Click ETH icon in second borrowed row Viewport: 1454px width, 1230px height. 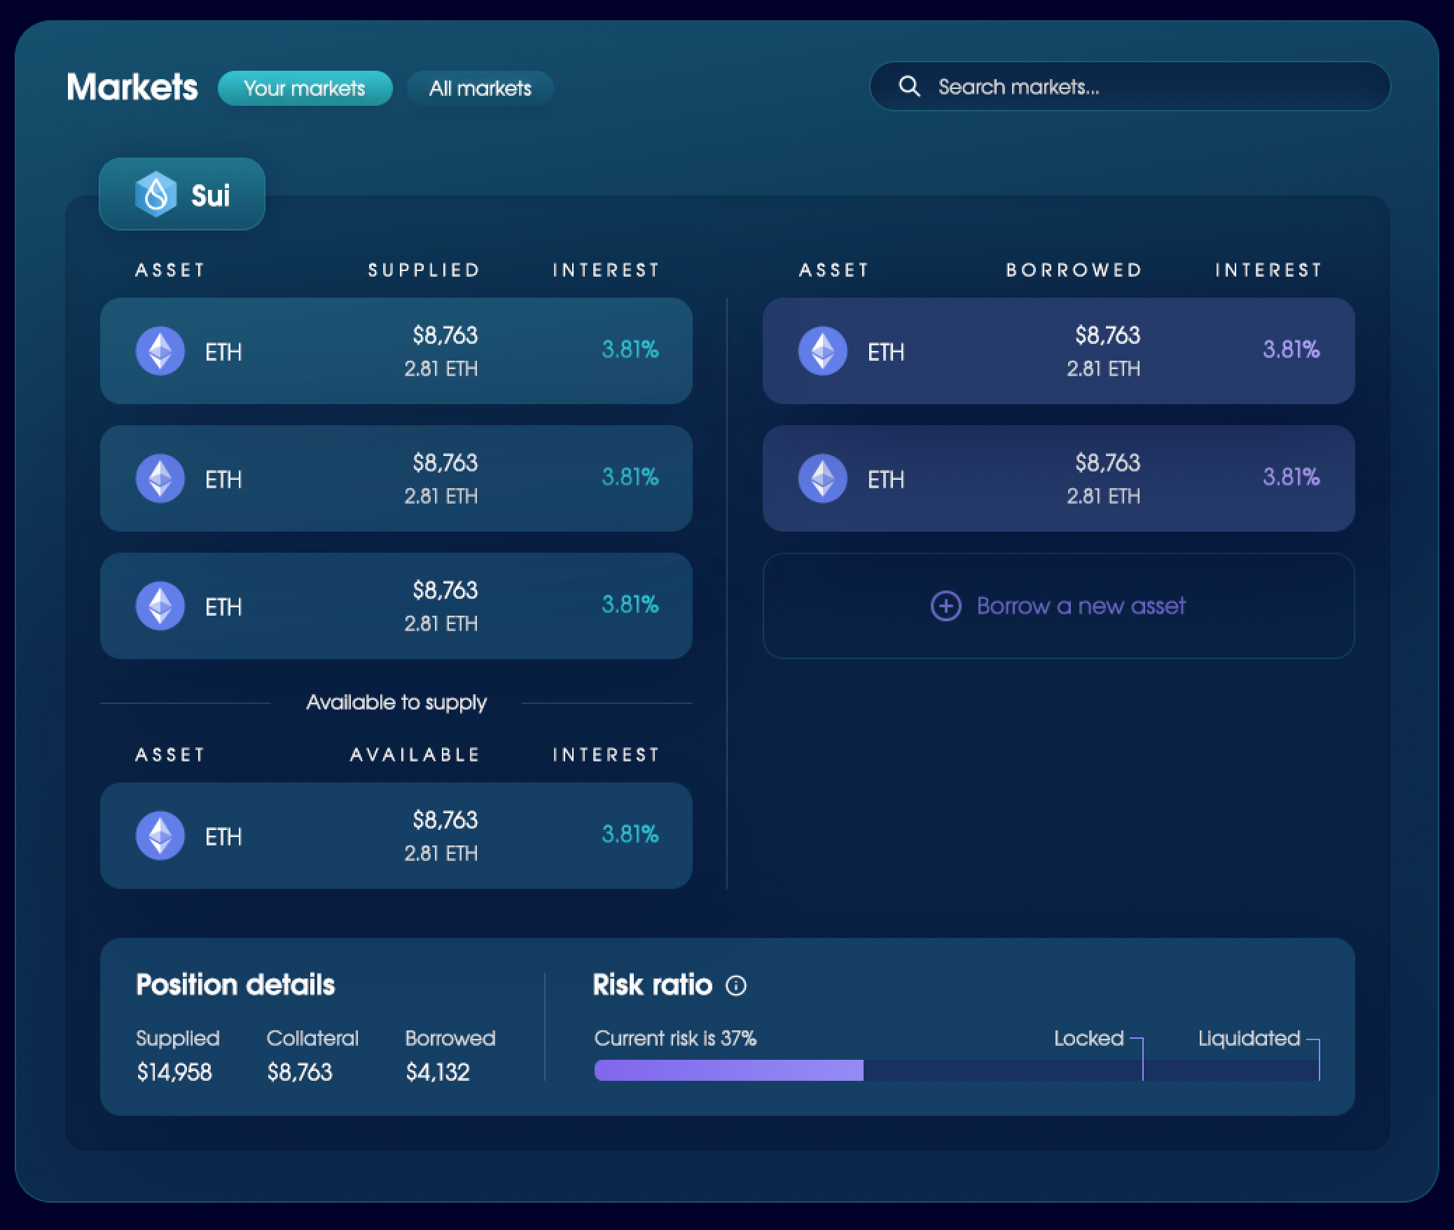pyautogui.click(x=823, y=478)
